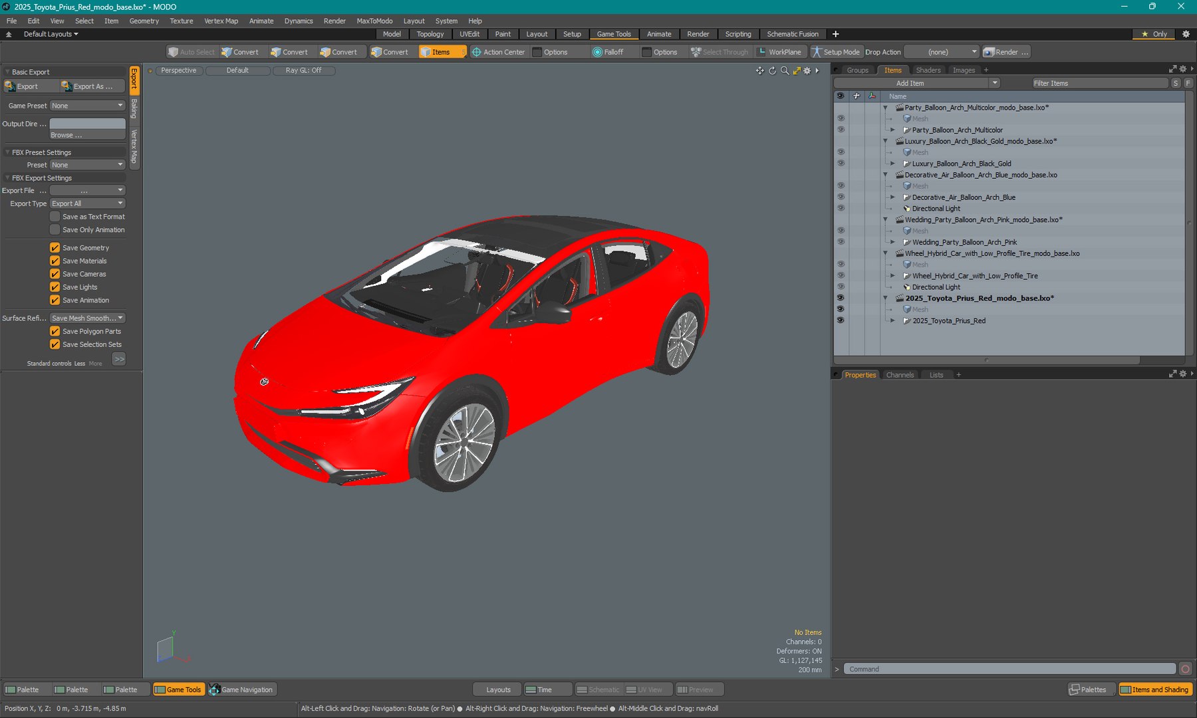This screenshot has width=1197, height=718.
Task: Enable Setup Mode
Action: click(835, 52)
